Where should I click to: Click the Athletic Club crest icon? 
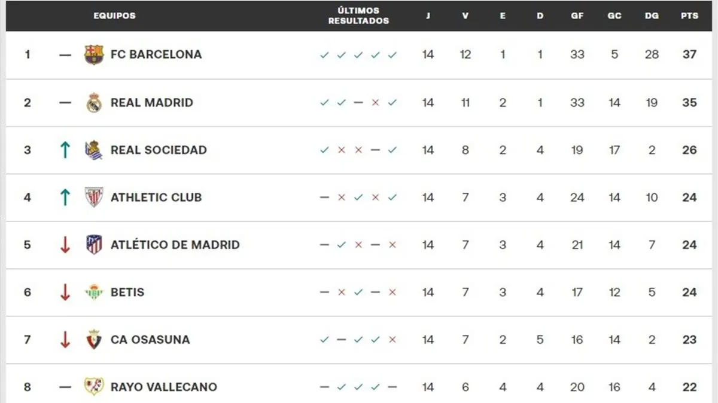[x=94, y=197]
